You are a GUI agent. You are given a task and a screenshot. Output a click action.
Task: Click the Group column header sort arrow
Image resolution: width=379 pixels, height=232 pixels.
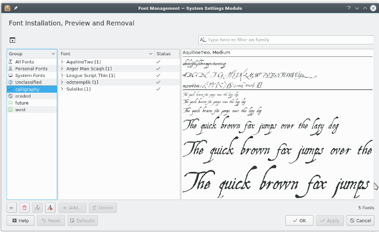(53, 54)
